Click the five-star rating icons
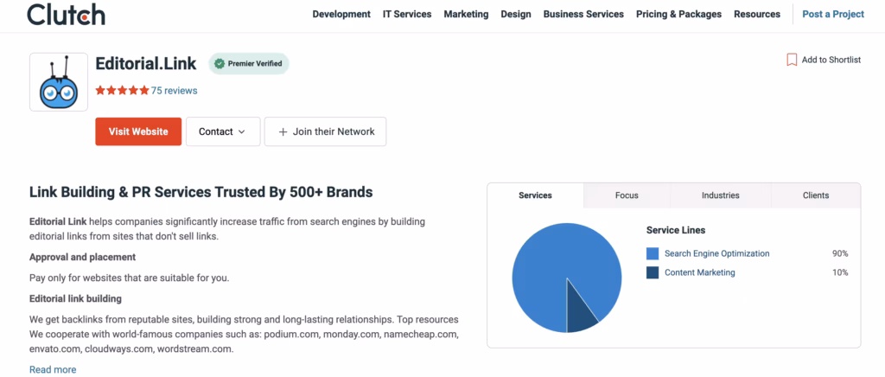Screen dimensions: 885x377 [x=122, y=90]
